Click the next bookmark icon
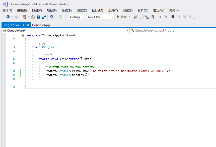The image size is (216, 147). [184, 17]
